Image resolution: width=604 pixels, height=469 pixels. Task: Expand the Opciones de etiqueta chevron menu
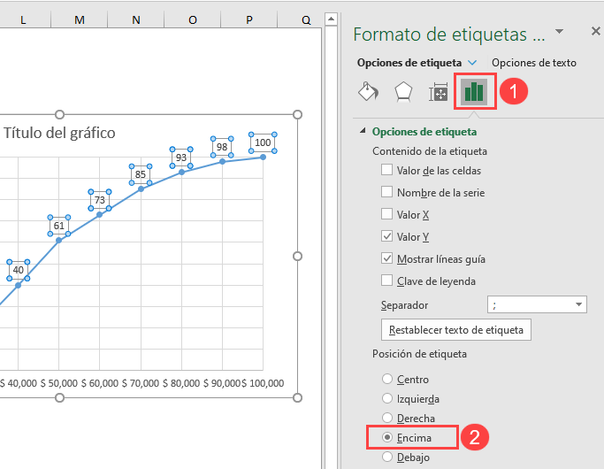(x=472, y=63)
